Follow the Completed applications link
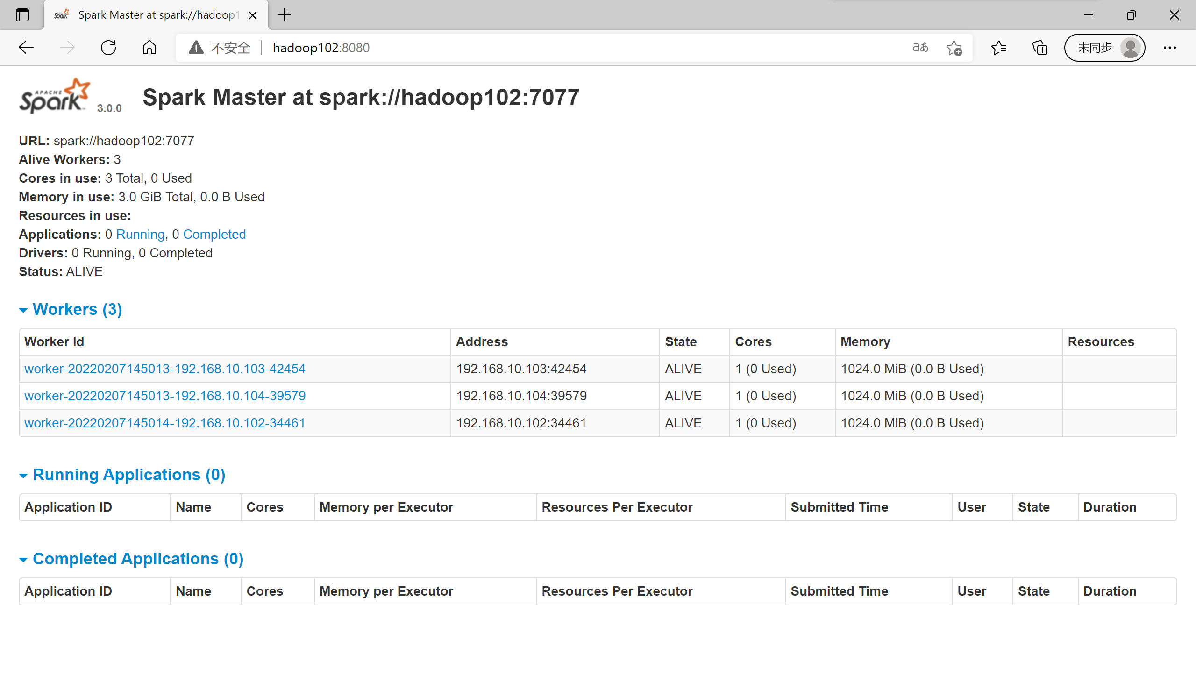 pos(214,235)
